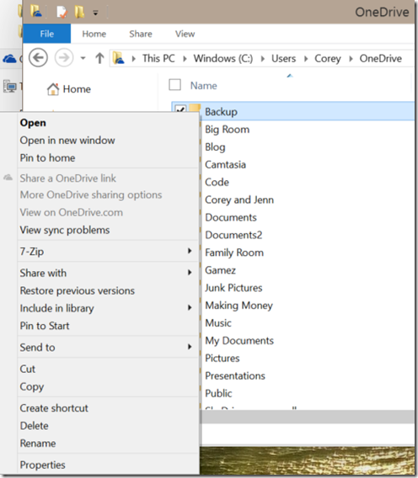Expand the chevron before This PC

click(133, 59)
